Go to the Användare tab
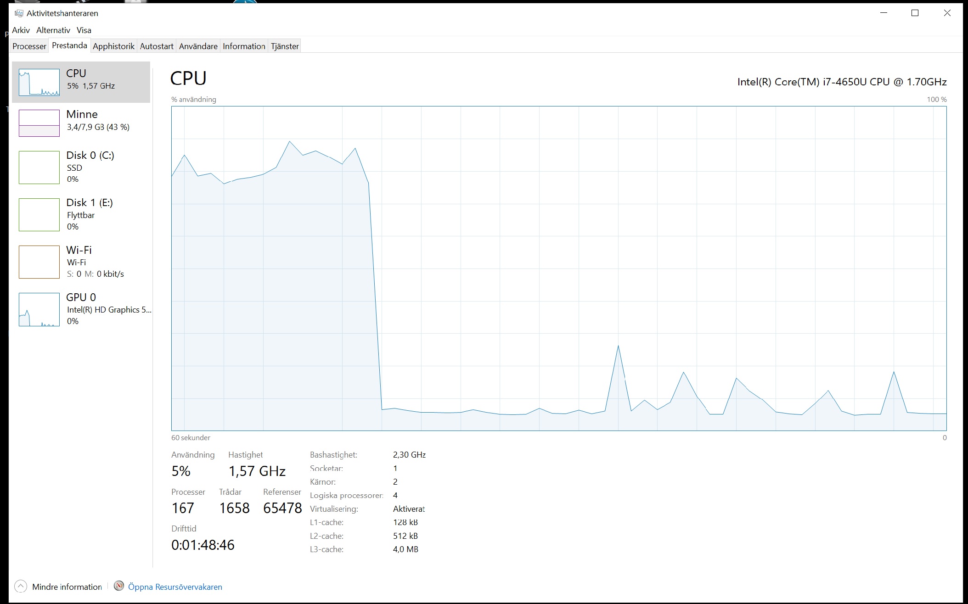This screenshot has width=968, height=604. [198, 46]
